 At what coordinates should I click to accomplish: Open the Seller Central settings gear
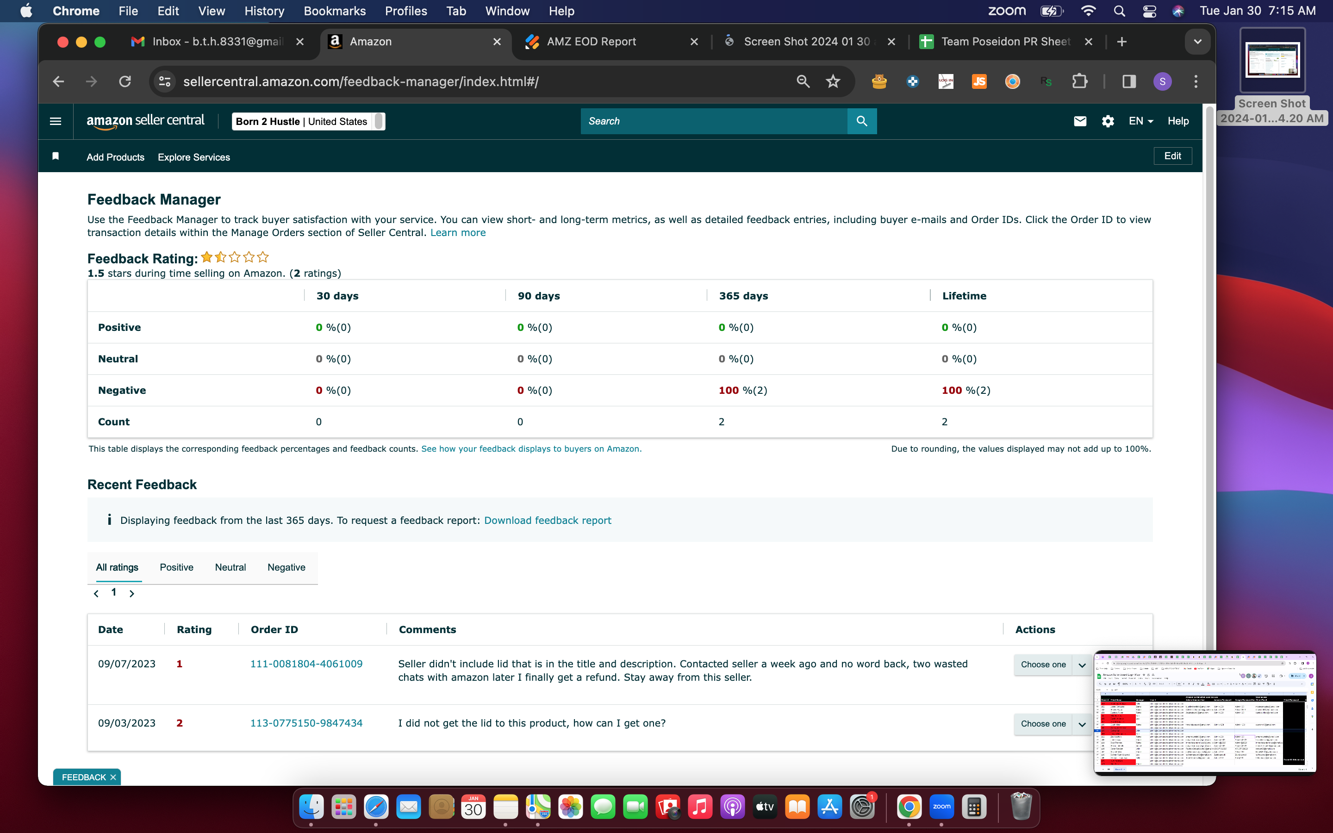click(1108, 121)
